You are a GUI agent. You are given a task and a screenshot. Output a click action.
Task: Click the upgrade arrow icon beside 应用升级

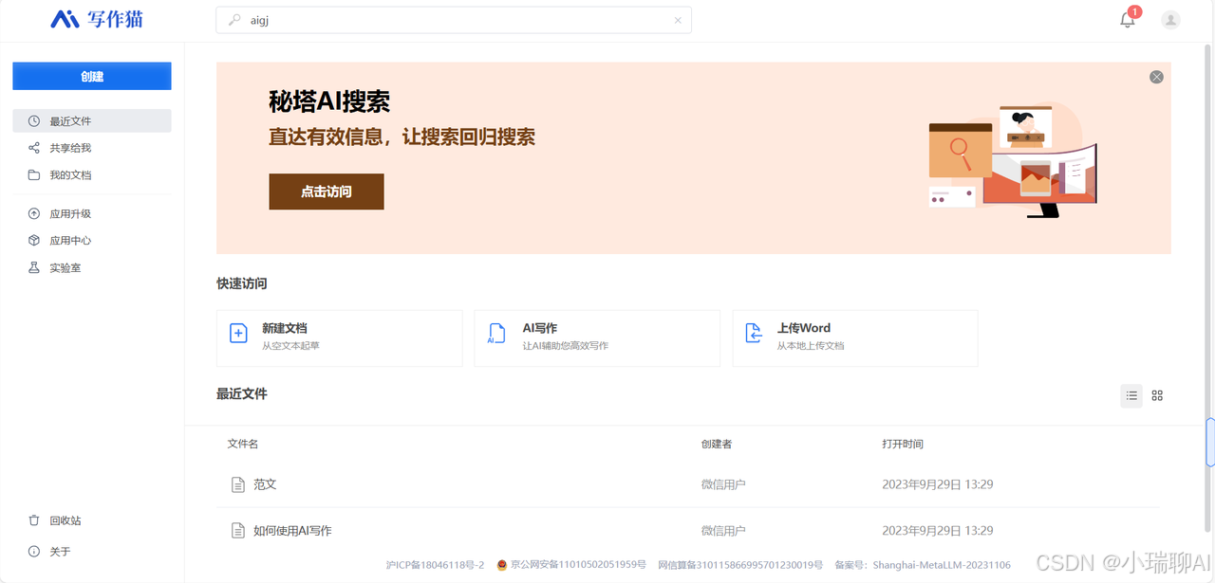coord(34,214)
